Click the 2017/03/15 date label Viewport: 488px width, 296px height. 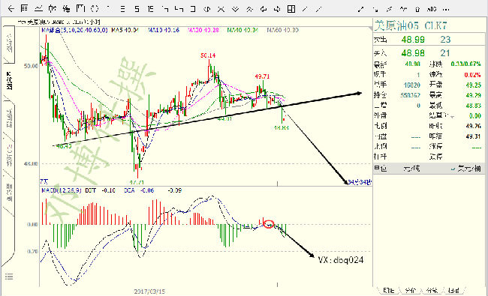149,292
